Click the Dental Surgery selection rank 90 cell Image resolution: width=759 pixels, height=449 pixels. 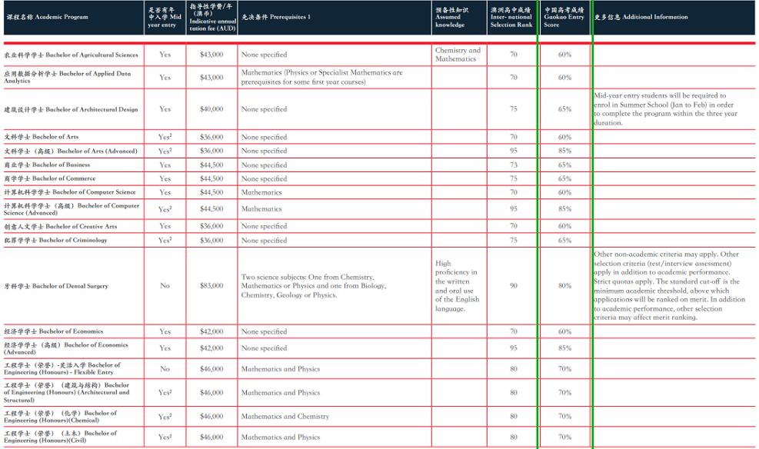pos(513,286)
